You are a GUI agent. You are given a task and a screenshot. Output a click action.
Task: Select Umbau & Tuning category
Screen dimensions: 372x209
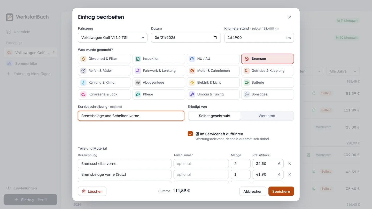(213, 94)
